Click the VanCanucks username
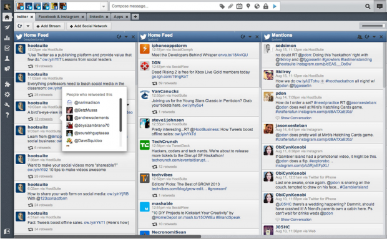Screen dimensions: 387x239 (x=165, y=91)
